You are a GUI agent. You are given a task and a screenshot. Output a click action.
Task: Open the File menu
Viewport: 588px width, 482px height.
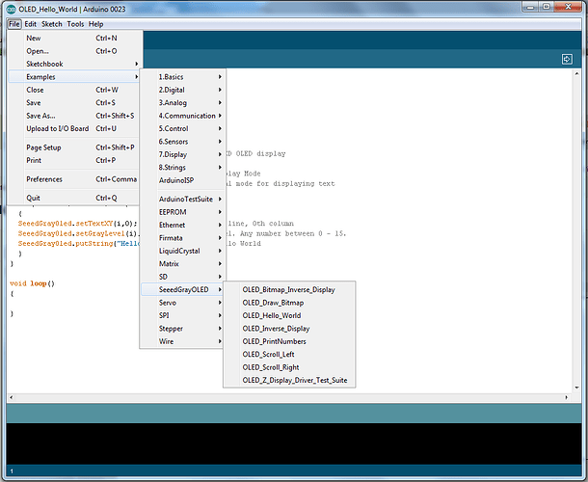pyautogui.click(x=13, y=24)
